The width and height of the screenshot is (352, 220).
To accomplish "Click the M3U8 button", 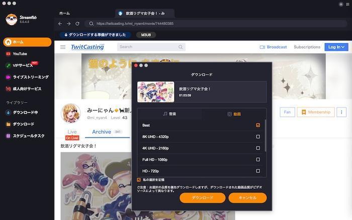I will coord(146,35).
